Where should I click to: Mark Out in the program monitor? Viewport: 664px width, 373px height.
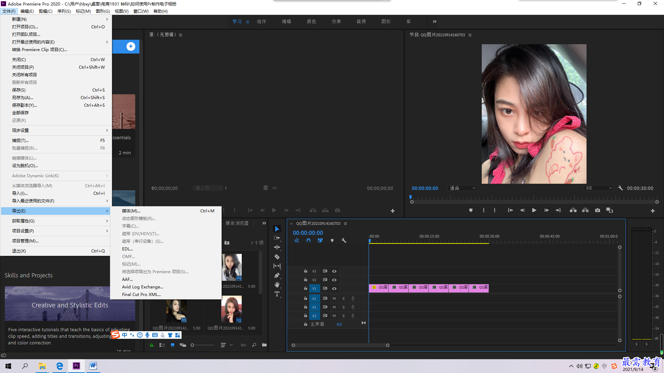pos(495,210)
